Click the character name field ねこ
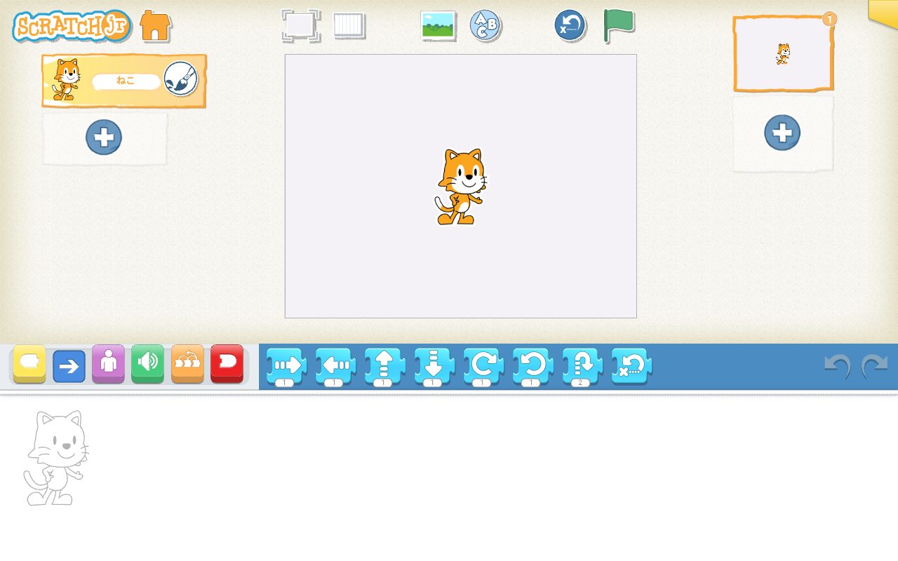This screenshot has width=898, height=561. [x=125, y=81]
